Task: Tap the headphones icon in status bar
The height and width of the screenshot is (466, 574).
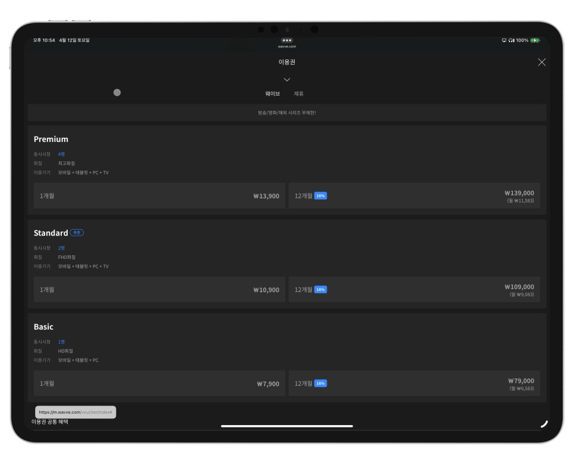Action: 512,40
